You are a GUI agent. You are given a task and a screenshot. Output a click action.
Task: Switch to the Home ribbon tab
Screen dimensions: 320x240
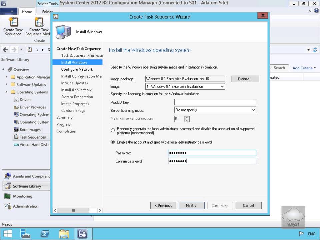[27, 12]
